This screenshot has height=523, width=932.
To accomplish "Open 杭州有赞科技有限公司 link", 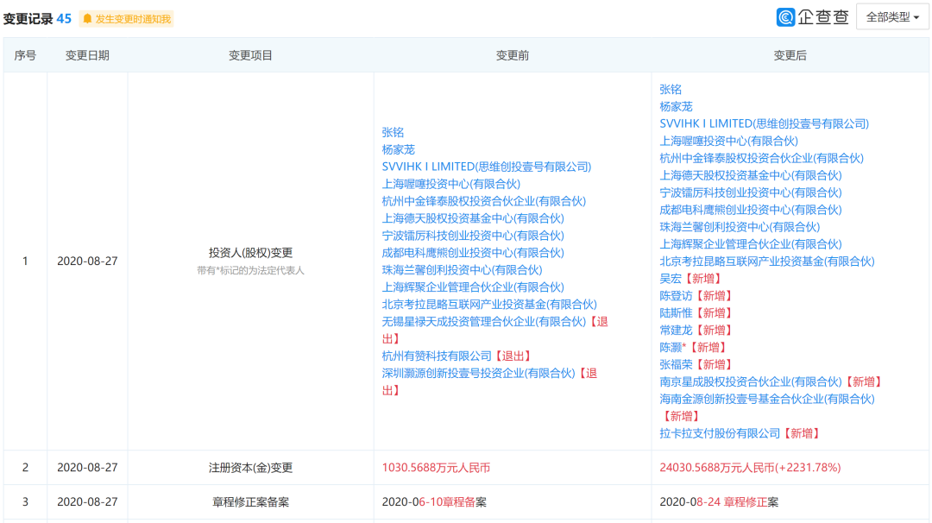I will click(437, 356).
